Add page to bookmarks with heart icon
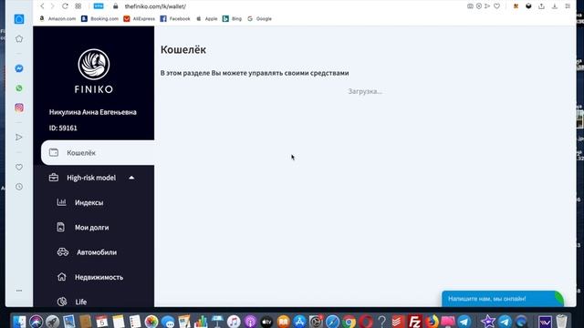Screen dimensions: 584x328 pos(496,6)
